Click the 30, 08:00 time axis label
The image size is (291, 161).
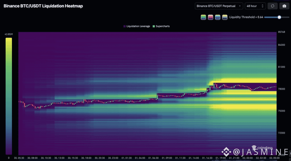[x=32, y=158]
